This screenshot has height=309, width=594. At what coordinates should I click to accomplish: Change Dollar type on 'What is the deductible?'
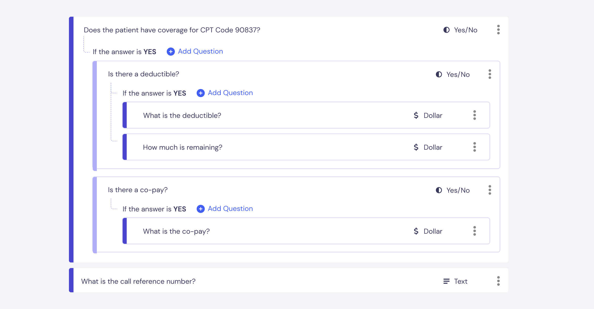coord(428,116)
